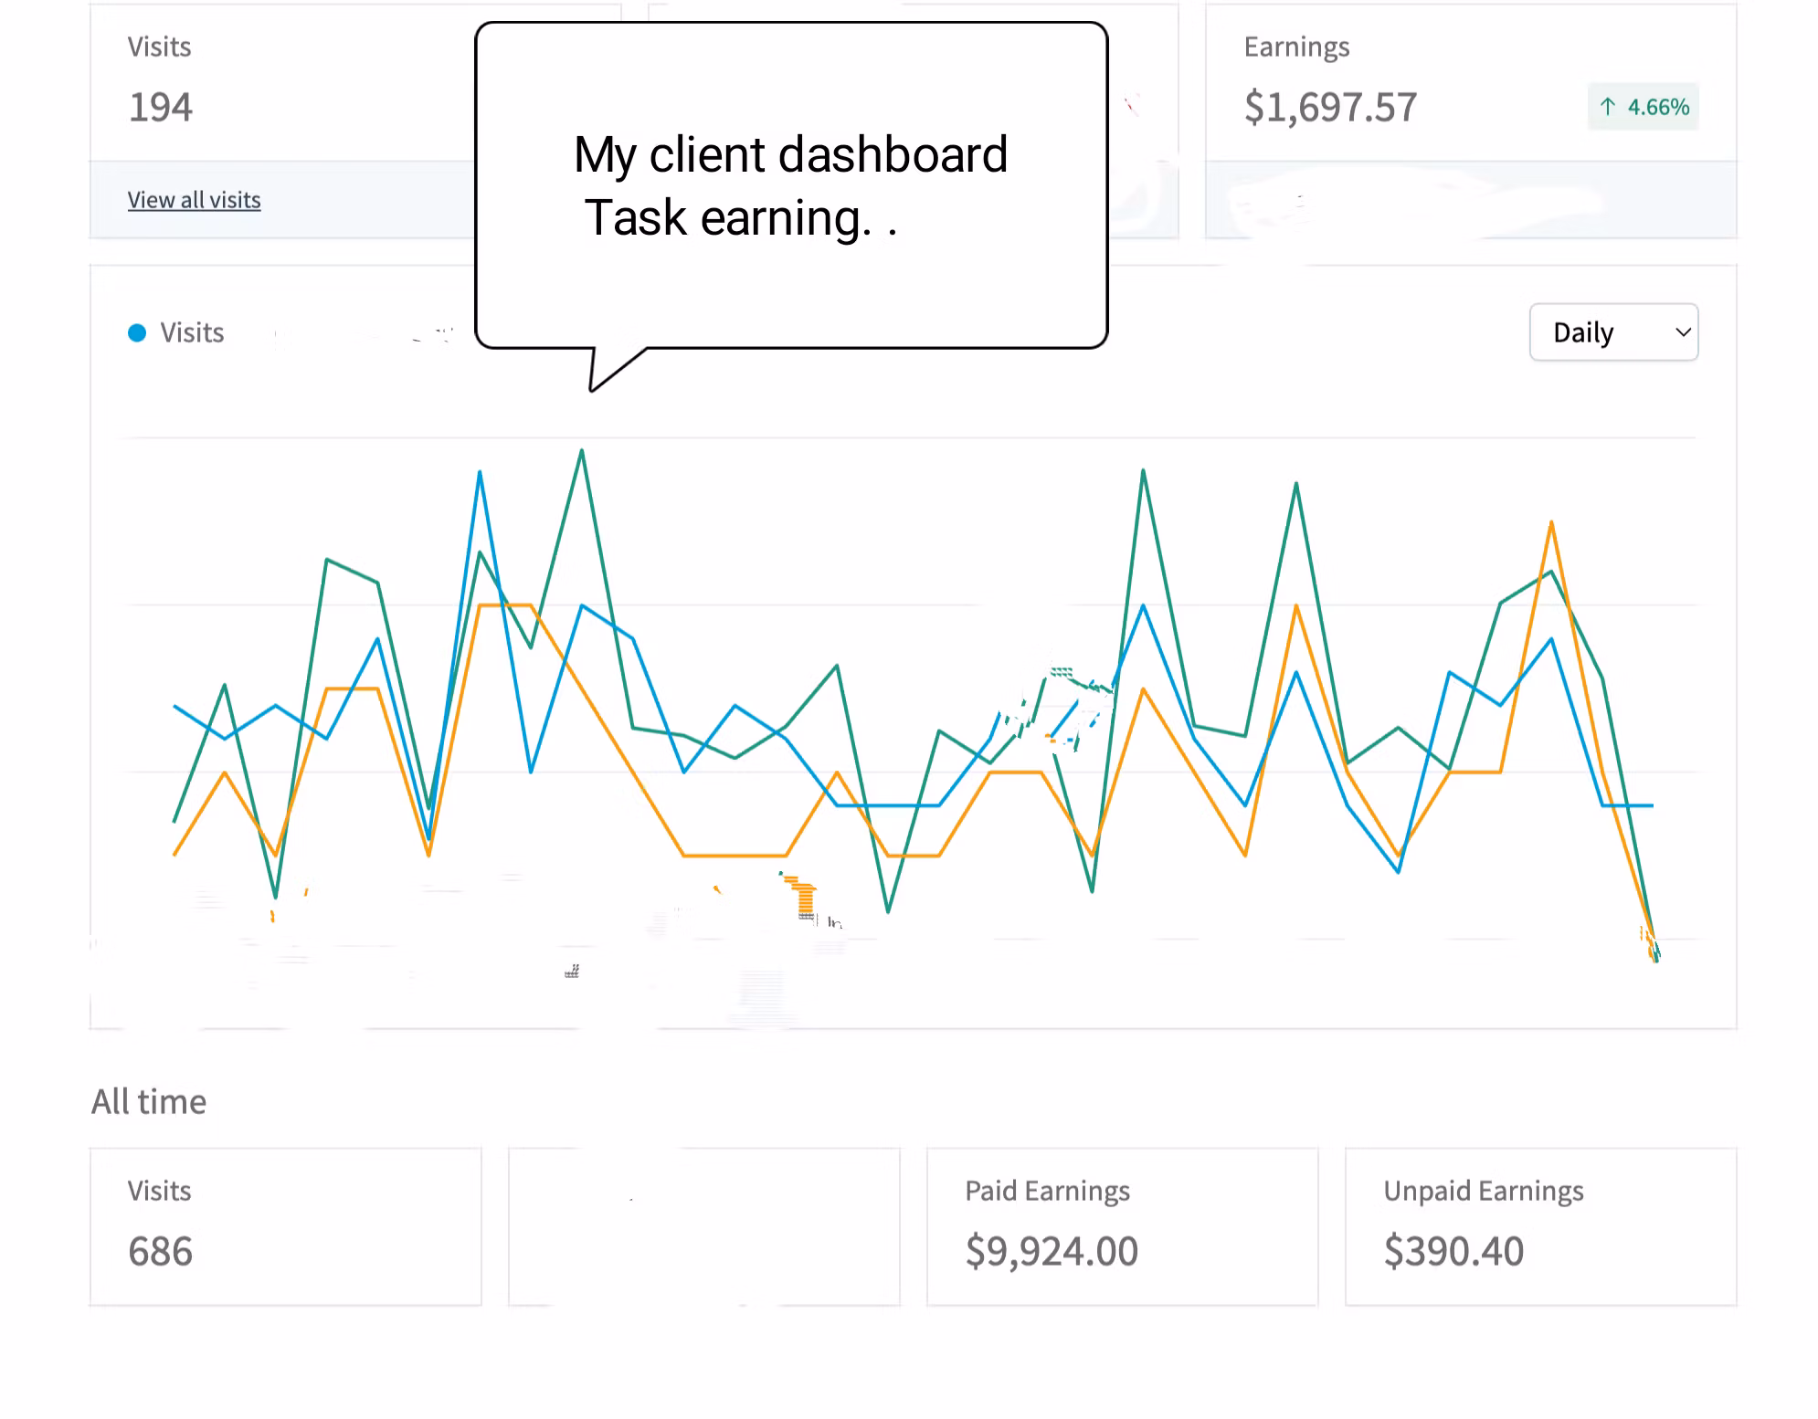Click the all-time 686 visits figure
The image size is (1818, 1419).
point(161,1251)
